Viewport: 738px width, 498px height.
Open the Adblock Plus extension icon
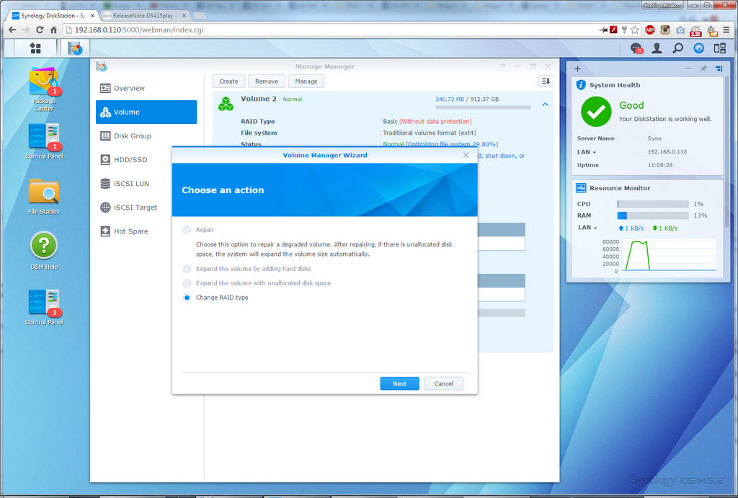[x=650, y=30]
